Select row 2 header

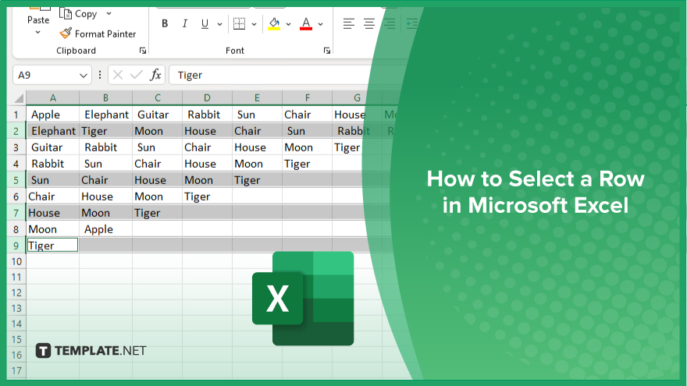(16, 131)
